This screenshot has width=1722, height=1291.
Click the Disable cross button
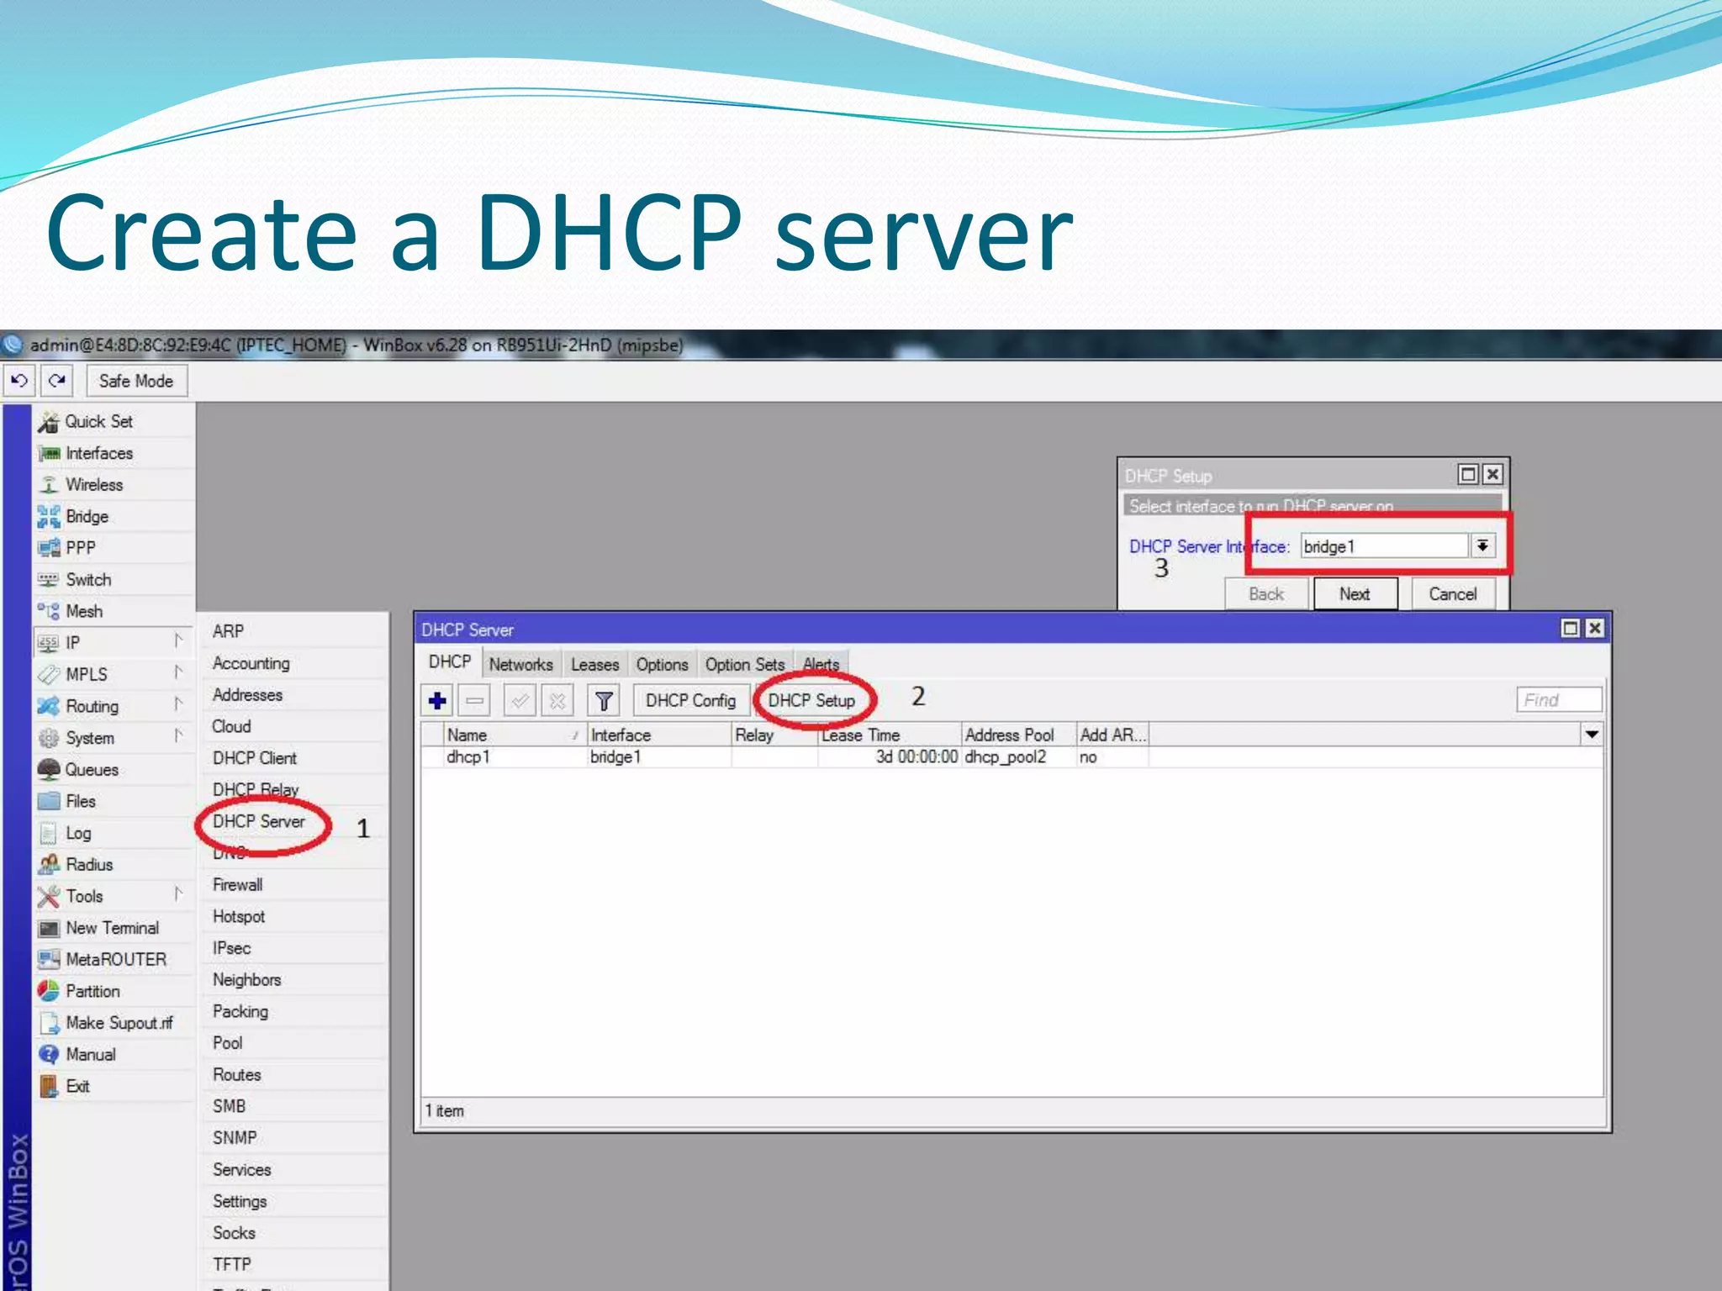557,700
